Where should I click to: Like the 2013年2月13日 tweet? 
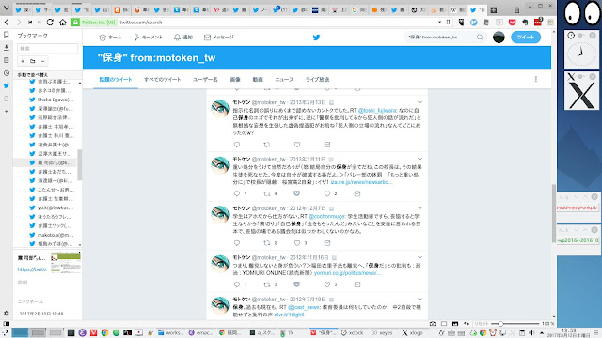[x=297, y=145]
